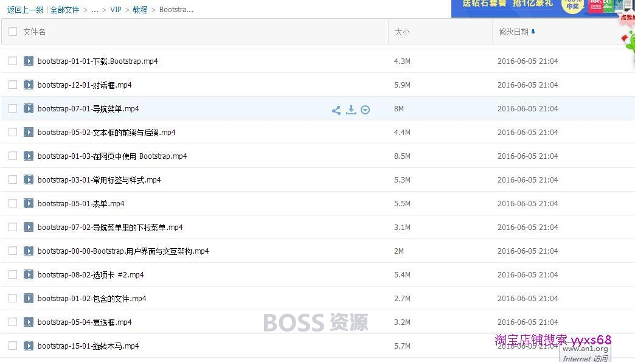The image size is (635, 362).
Task: Open file bootstrap-08-02-选项卡 #2.mp4
Action: pyautogui.click(x=91, y=275)
